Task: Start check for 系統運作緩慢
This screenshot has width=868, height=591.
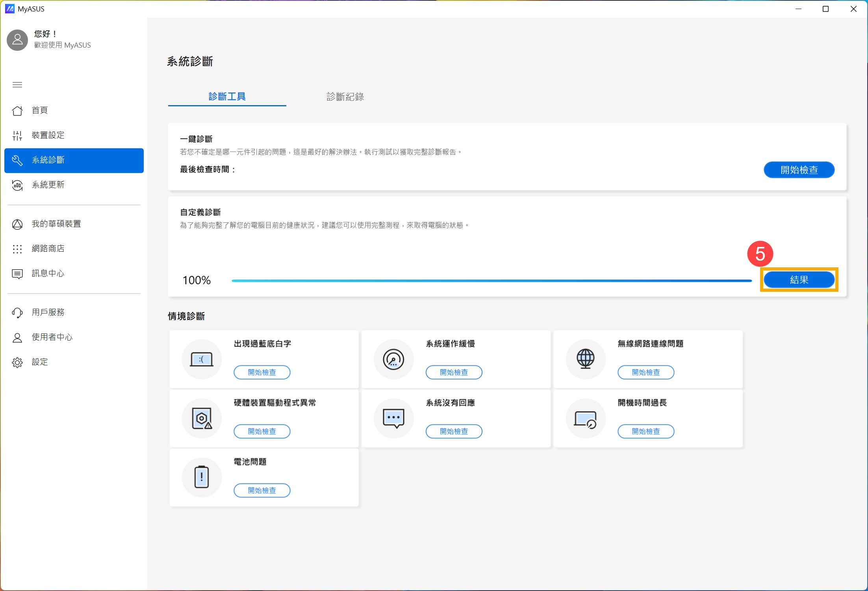Action: pos(454,372)
